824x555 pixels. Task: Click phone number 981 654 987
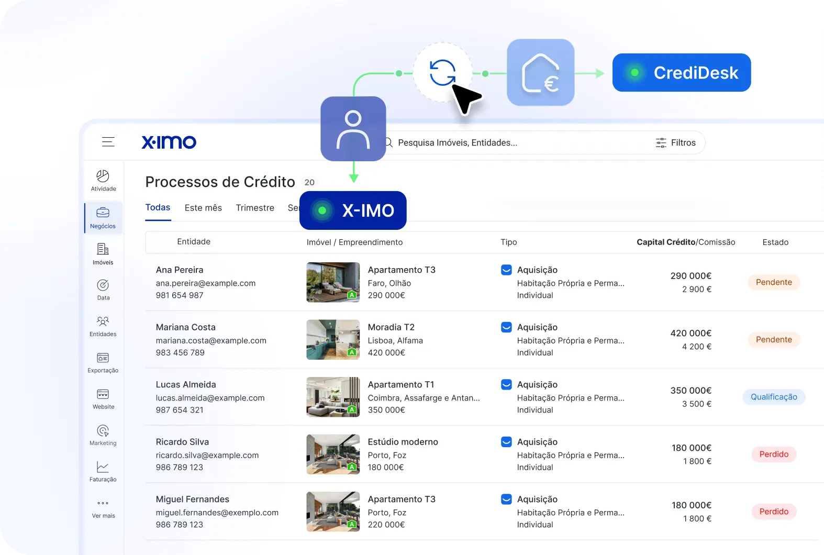(x=180, y=295)
